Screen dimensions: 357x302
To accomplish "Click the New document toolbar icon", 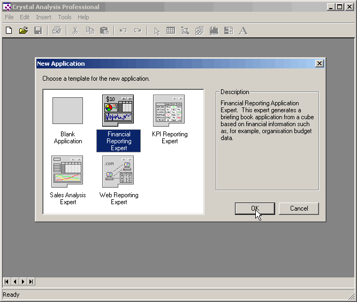I will (x=9, y=30).
